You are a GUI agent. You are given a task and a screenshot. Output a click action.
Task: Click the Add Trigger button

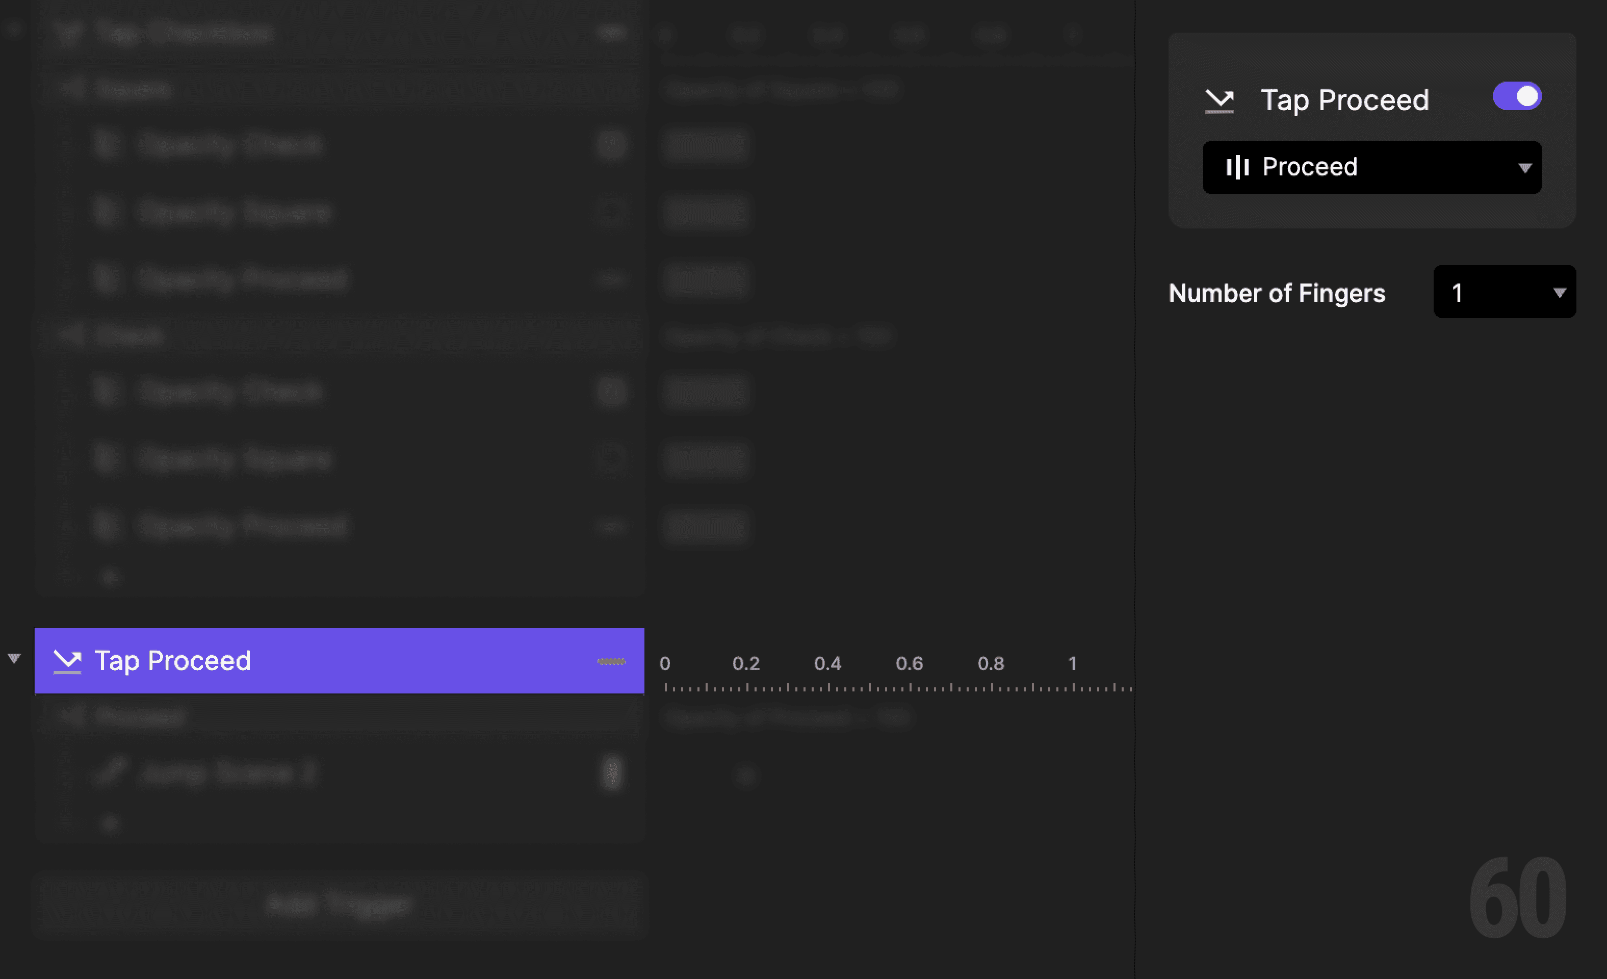tap(339, 904)
